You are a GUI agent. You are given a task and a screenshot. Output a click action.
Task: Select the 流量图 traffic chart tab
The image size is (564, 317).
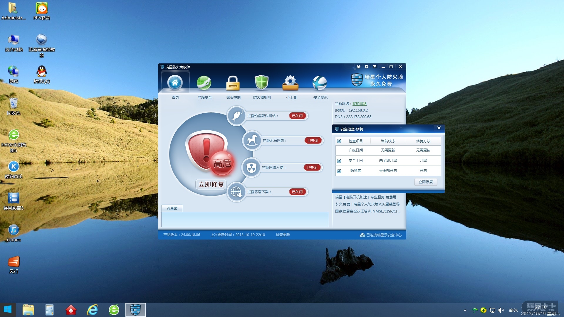[x=172, y=208]
